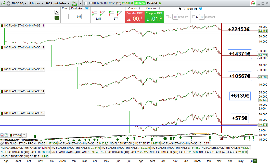This screenshot has width=270, height=163.
Task: Enable the S pts/cont checkbox
Action: (x=194, y=17)
